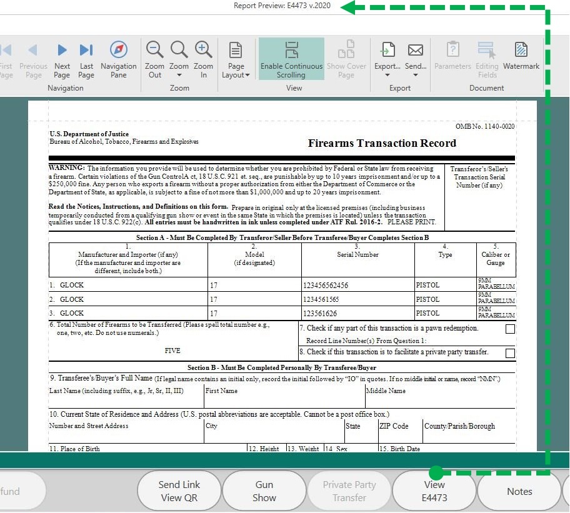Click 9MM PARABELLUM caliber in row 2

click(496, 298)
